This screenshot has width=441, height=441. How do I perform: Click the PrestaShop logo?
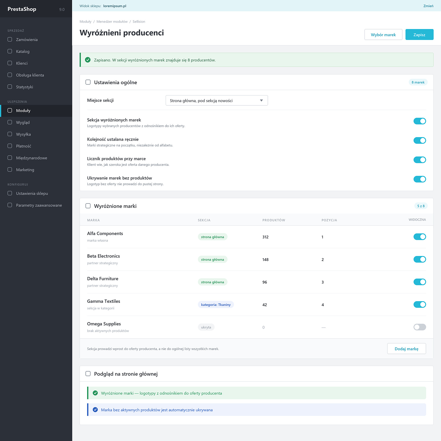pos(22,9)
